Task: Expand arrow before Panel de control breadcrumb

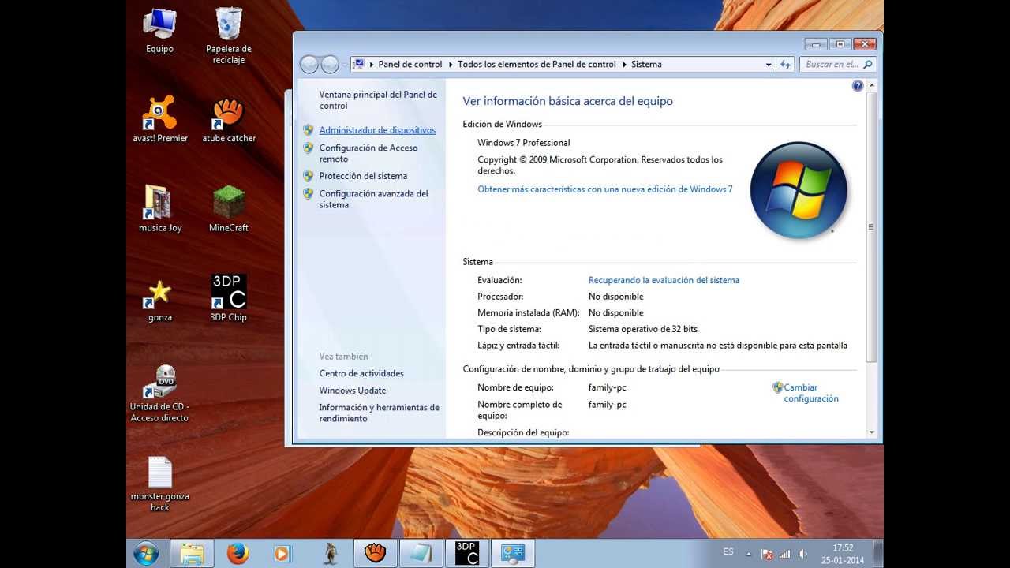Action: click(x=371, y=65)
